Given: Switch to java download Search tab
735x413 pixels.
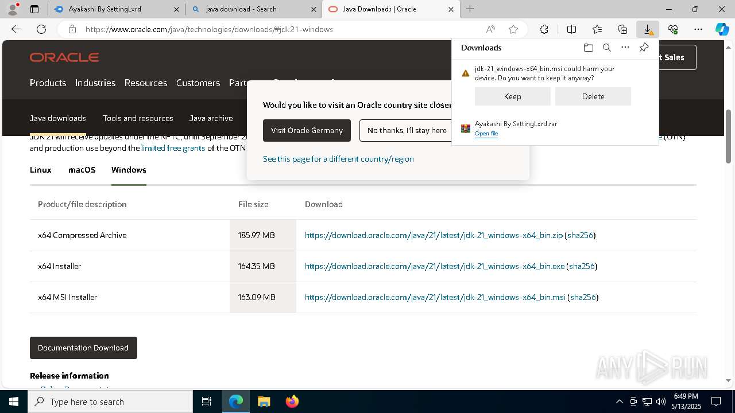Looking at the screenshot, I should [x=254, y=9].
